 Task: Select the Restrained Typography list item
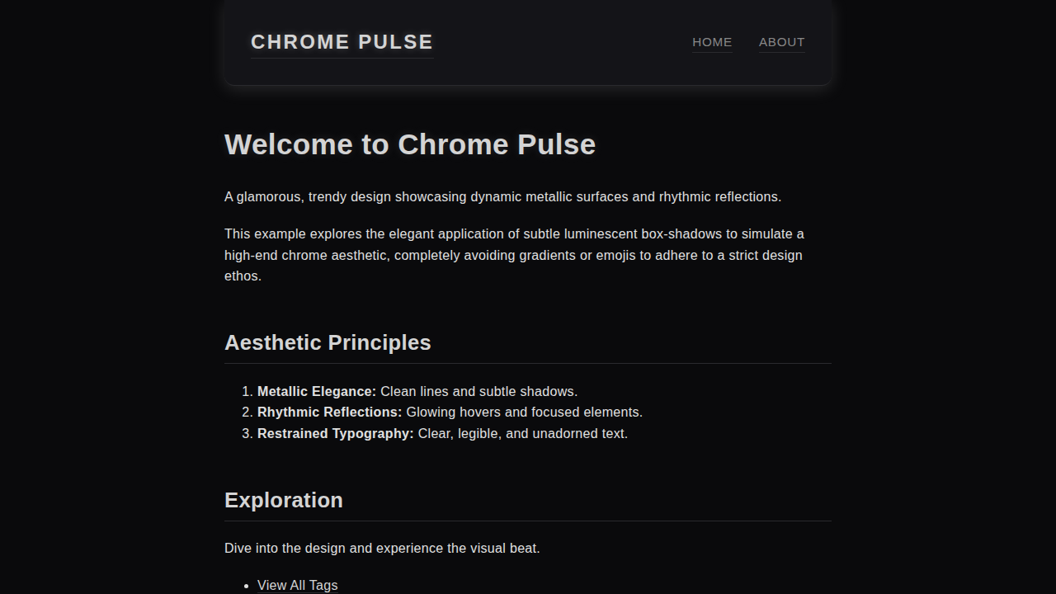tap(442, 433)
